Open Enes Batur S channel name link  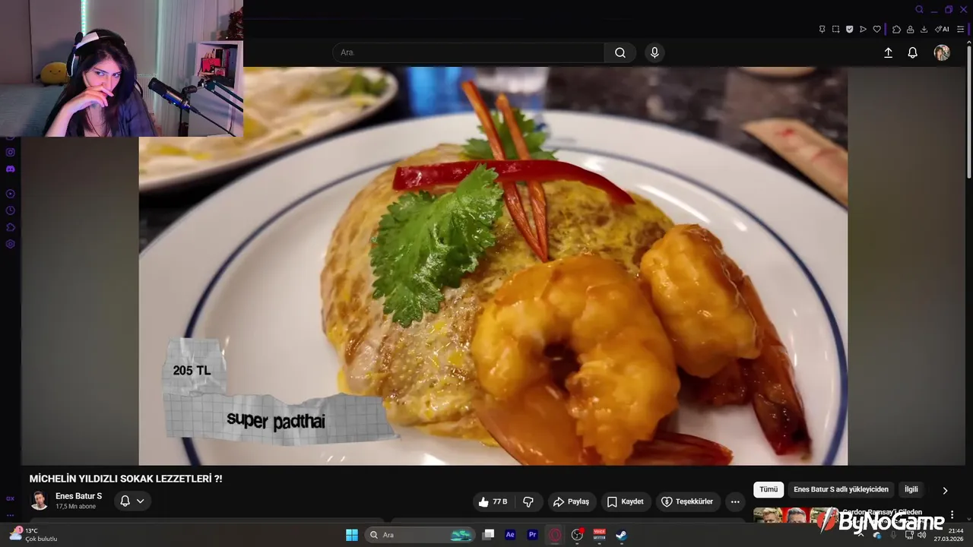78,496
